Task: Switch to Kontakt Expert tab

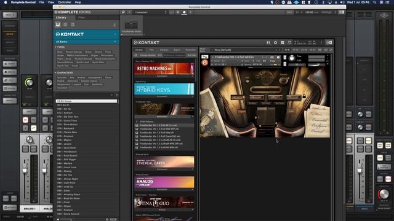Action: (177, 50)
